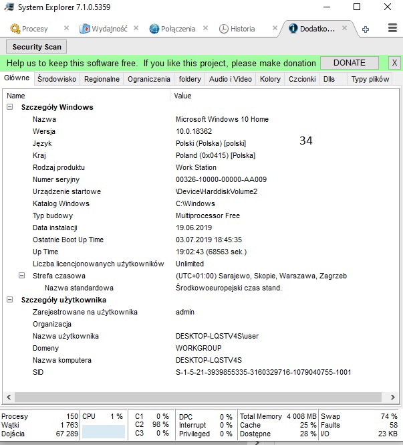Close the Wydajność tab

(x=136, y=28)
